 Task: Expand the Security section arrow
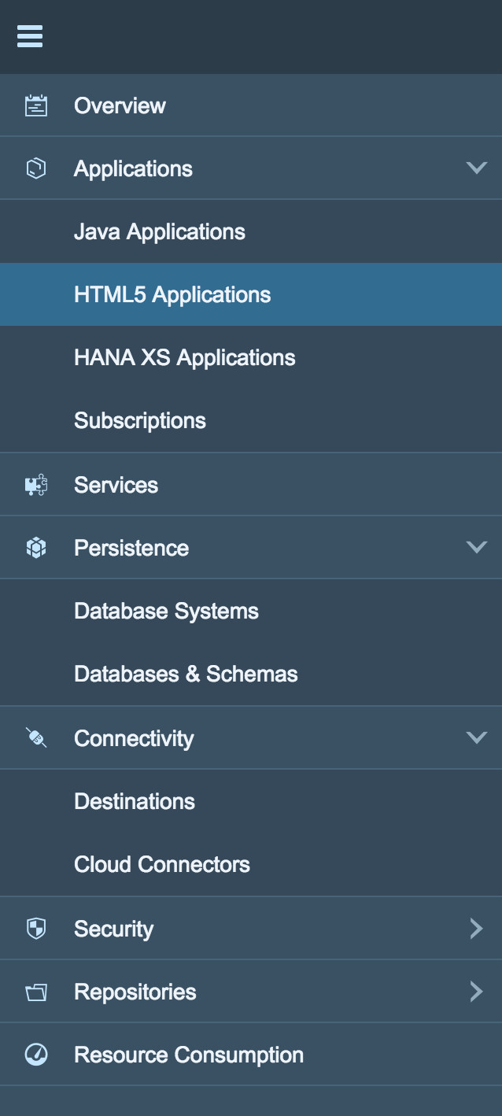click(x=476, y=928)
